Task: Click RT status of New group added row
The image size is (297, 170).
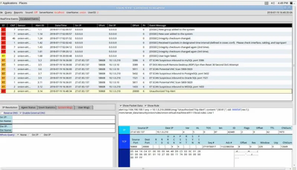Action: pyautogui.click(x=3, y=30)
